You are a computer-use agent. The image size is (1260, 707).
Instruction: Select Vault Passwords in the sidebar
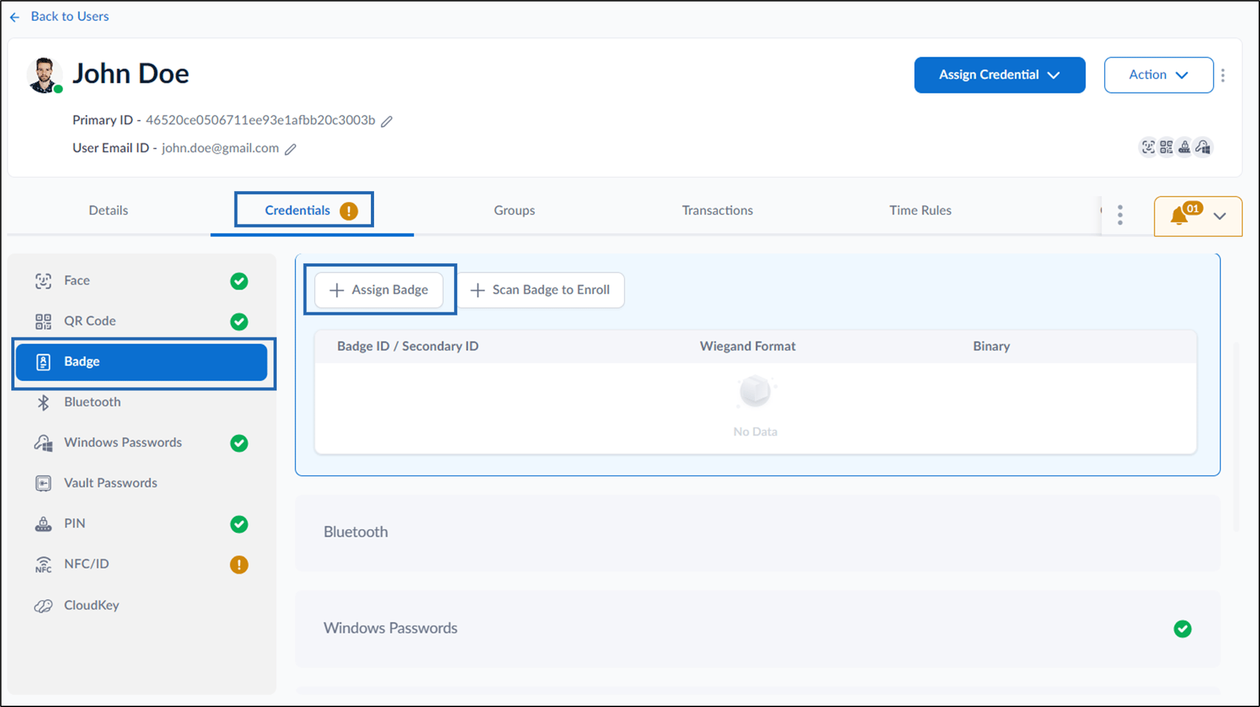(x=141, y=483)
